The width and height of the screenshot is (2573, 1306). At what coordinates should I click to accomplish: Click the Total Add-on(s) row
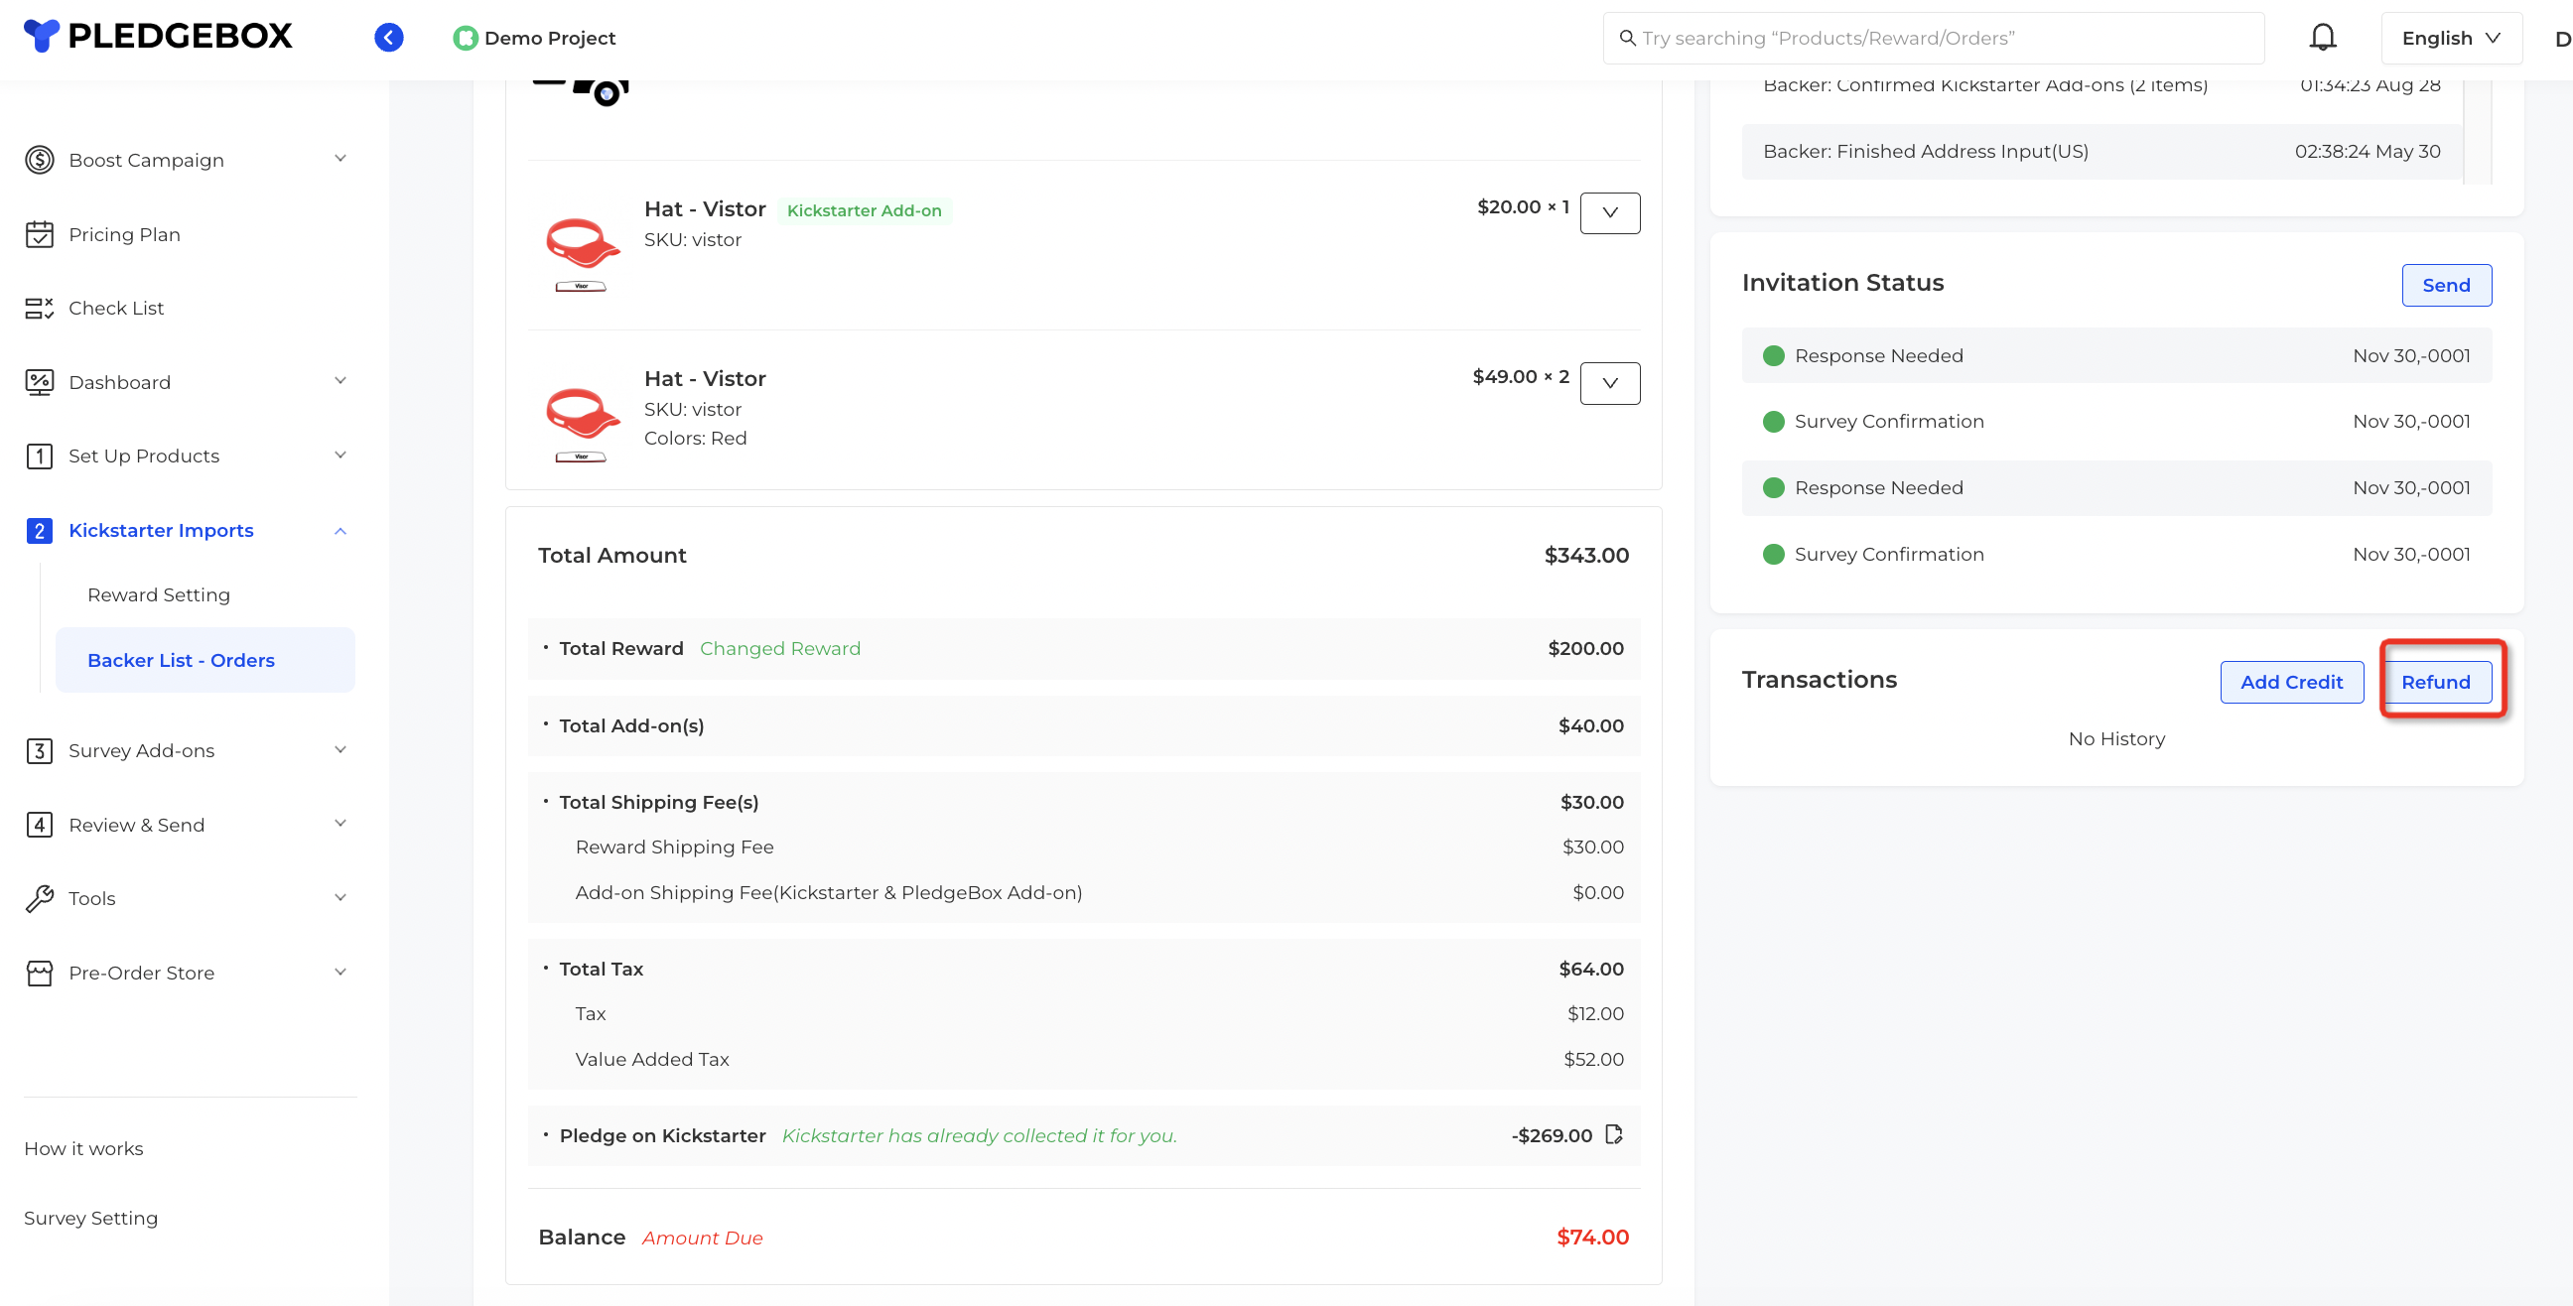[x=1084, y=725]
